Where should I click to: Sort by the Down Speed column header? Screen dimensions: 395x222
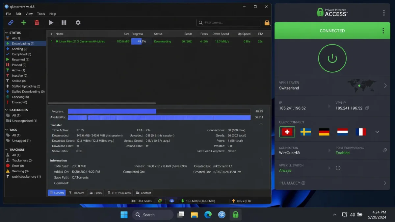[221, 34]
